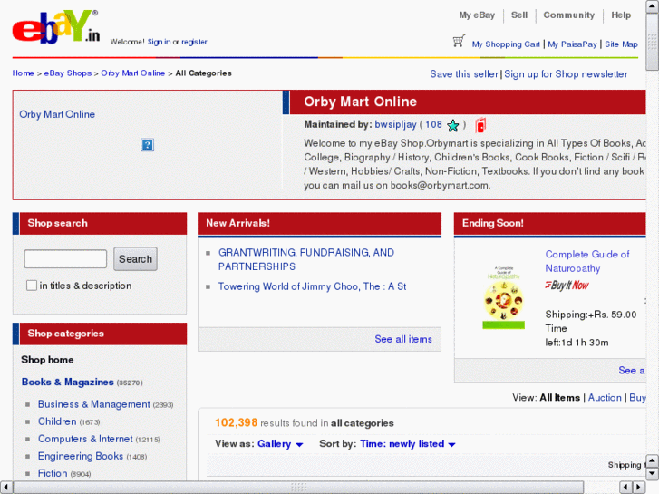This screenshot has width=659, height=494.
Task: Click Sign up for Shop newsletter
Action: tap(566, 74)
